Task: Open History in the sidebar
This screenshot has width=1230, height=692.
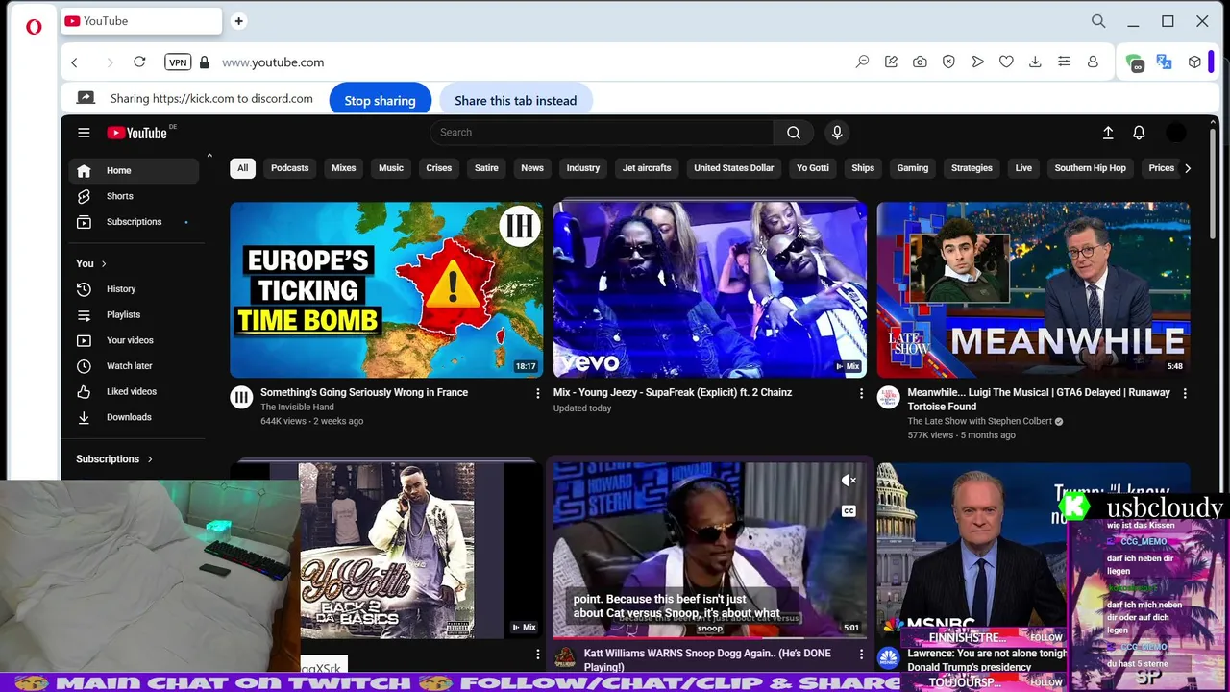Action: (134, 289)
